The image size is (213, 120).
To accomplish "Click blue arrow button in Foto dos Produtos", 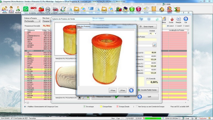I will (131, 90).
